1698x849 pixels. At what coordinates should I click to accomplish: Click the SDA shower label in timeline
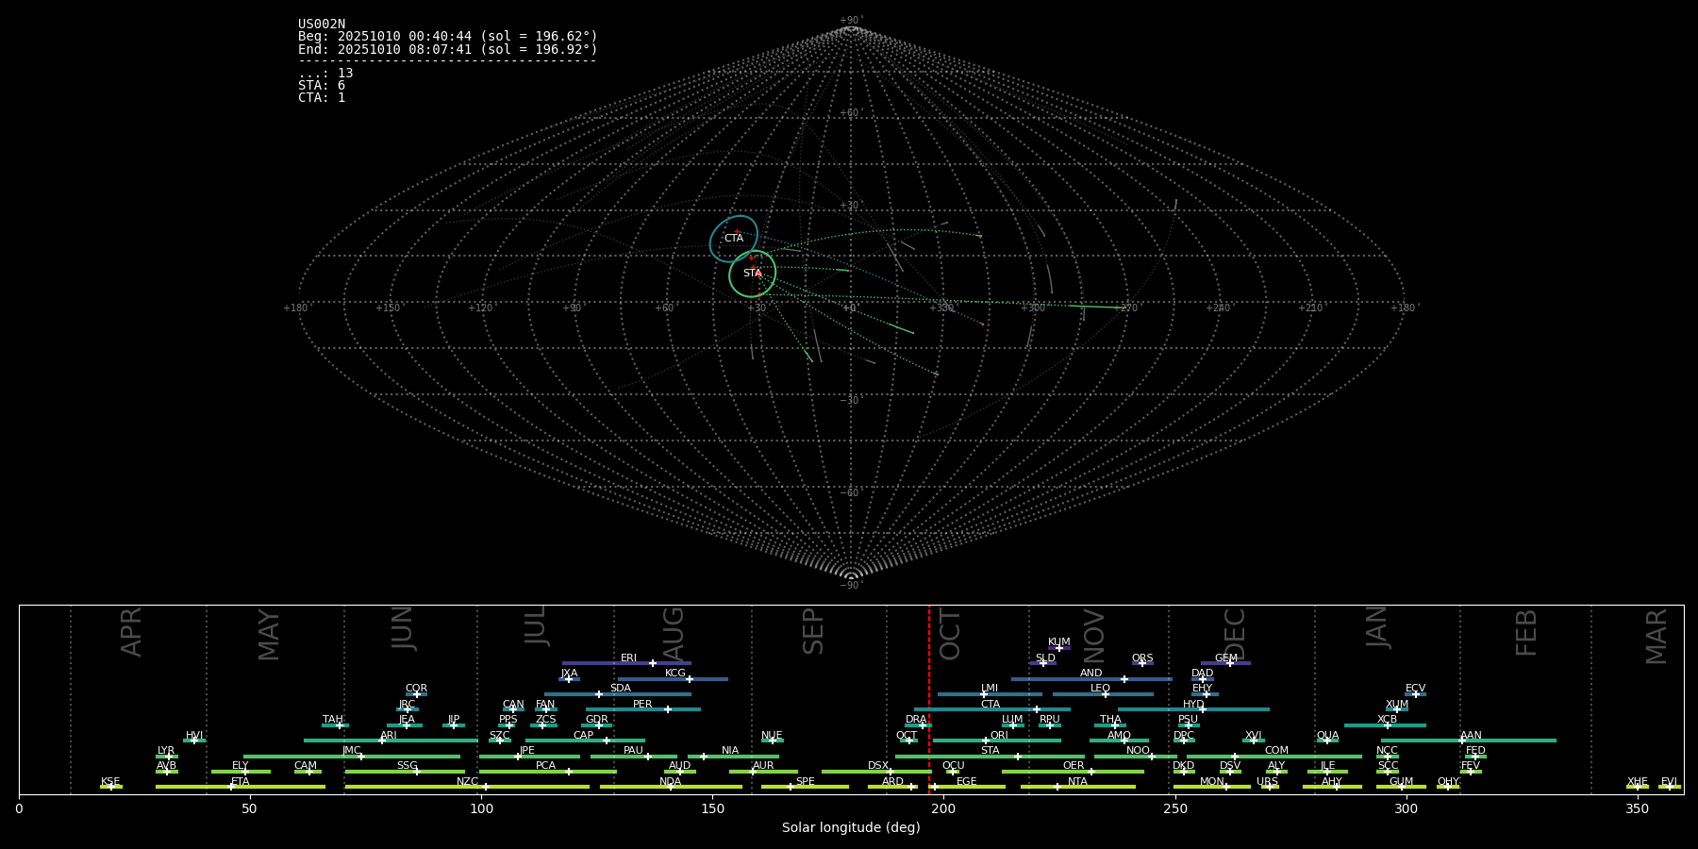point(620,689)
